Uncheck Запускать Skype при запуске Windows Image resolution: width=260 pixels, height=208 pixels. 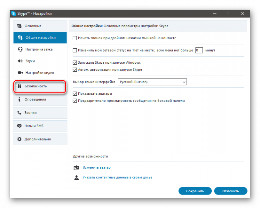tap(75, 63)
